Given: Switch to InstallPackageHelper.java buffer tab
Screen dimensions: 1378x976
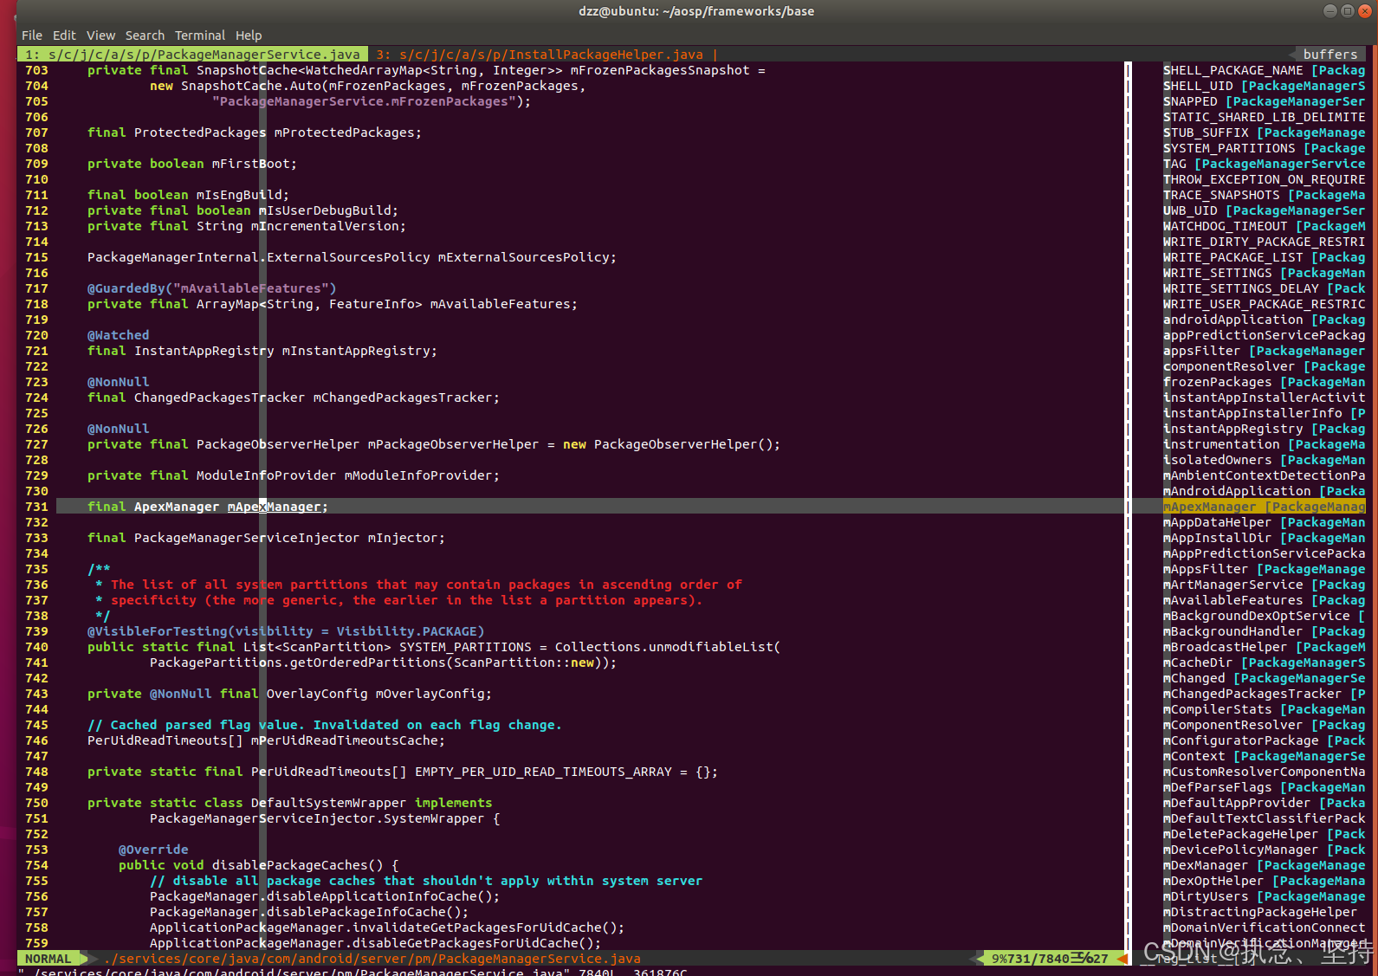Looking at the screenshot, I should pyautogui.click(x=539, y=55).
